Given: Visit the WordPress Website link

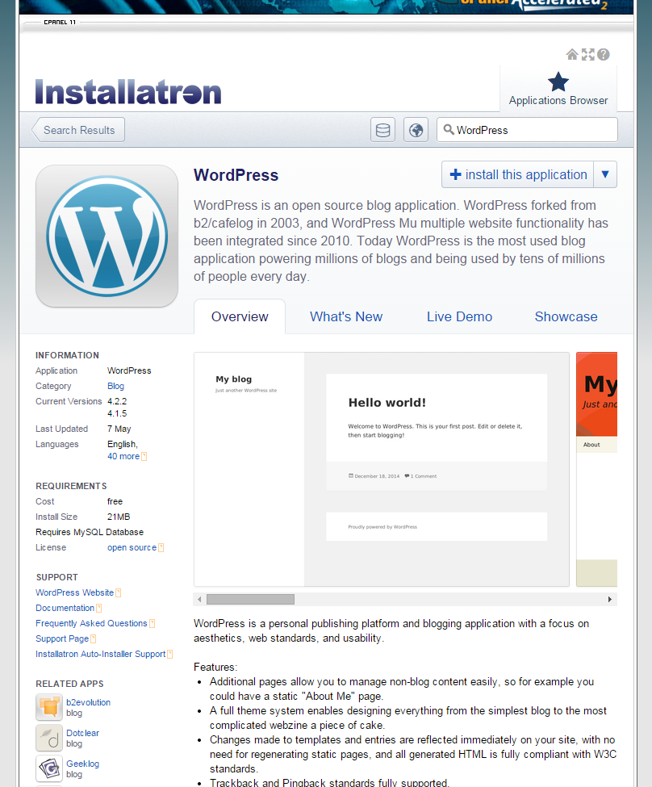Looking at the screenshot, I should (x=75, y=592).
